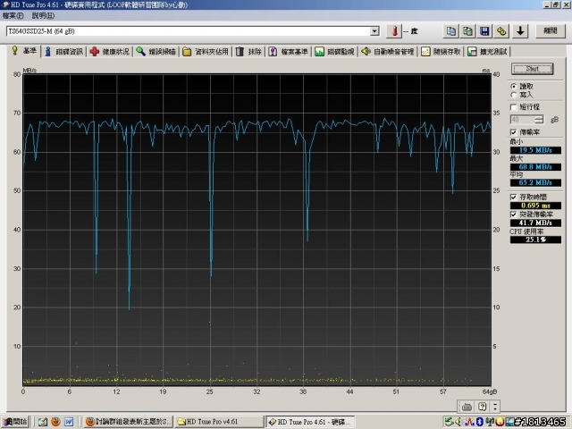The height and width of the screenshot is (429, 572).
Task: Enable the 短行程 short stroke checkbox
Action: pos(514,107)
